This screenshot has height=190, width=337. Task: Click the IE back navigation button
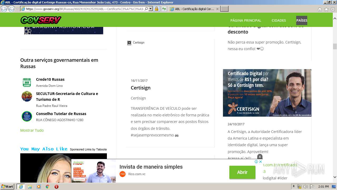(4, 9)
